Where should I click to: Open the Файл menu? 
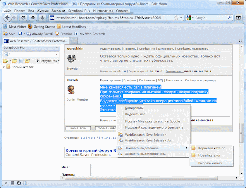coord(7,11)
